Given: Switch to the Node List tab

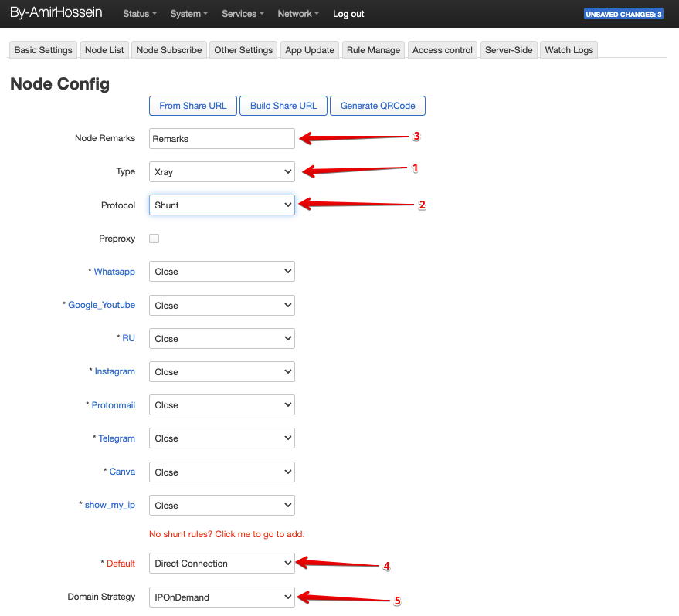Looking at the screenshot, I should [104, 50].
